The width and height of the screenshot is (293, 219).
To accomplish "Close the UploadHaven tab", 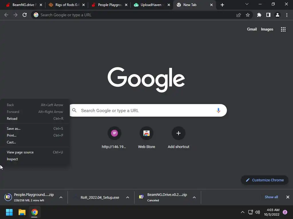I will pos(169,5).
